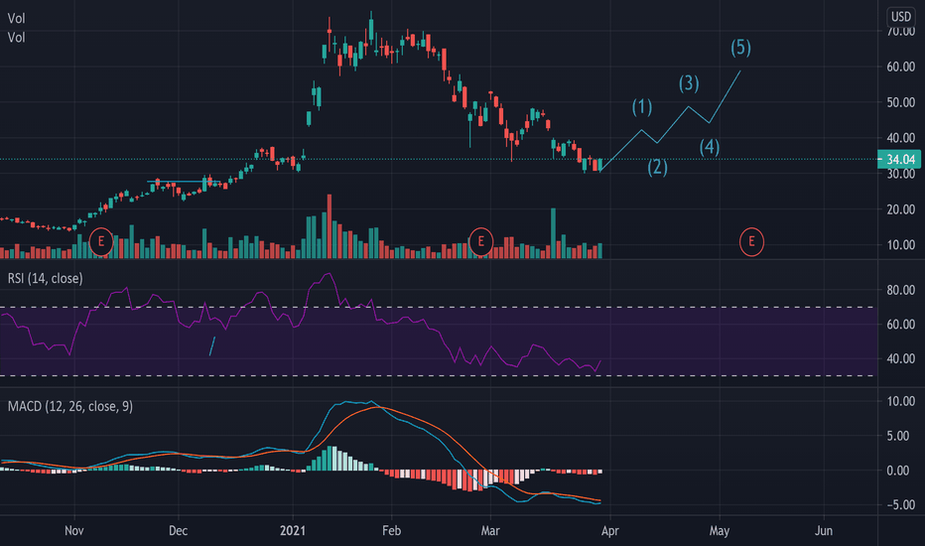The width and height of the screenshot is (925, 546).
Task: Click the tallest January volume bar
Action: (x=330, y=226)
